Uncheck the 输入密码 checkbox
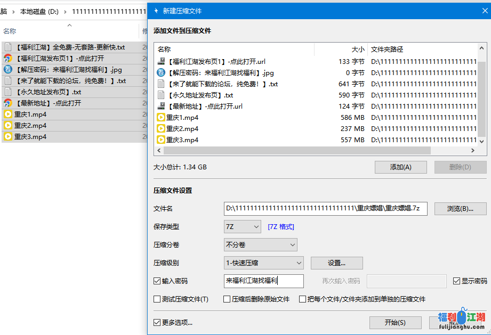Image resolution: width=491 pixels, height=335 pixels. tap(157, 281)
